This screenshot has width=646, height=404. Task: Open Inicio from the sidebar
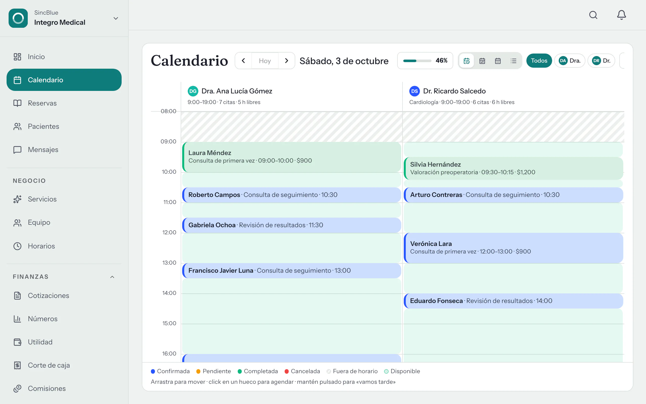(64, 57)
